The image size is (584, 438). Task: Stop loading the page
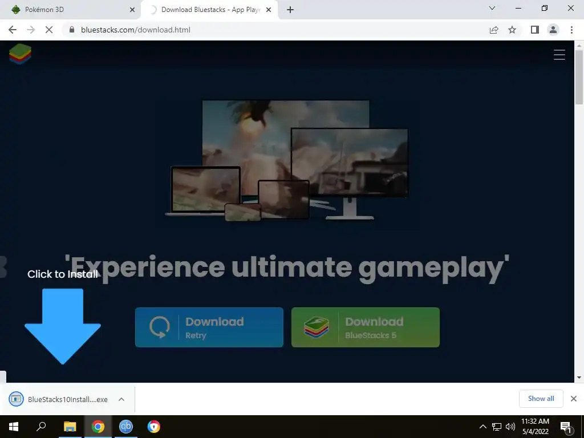(49, 30)
